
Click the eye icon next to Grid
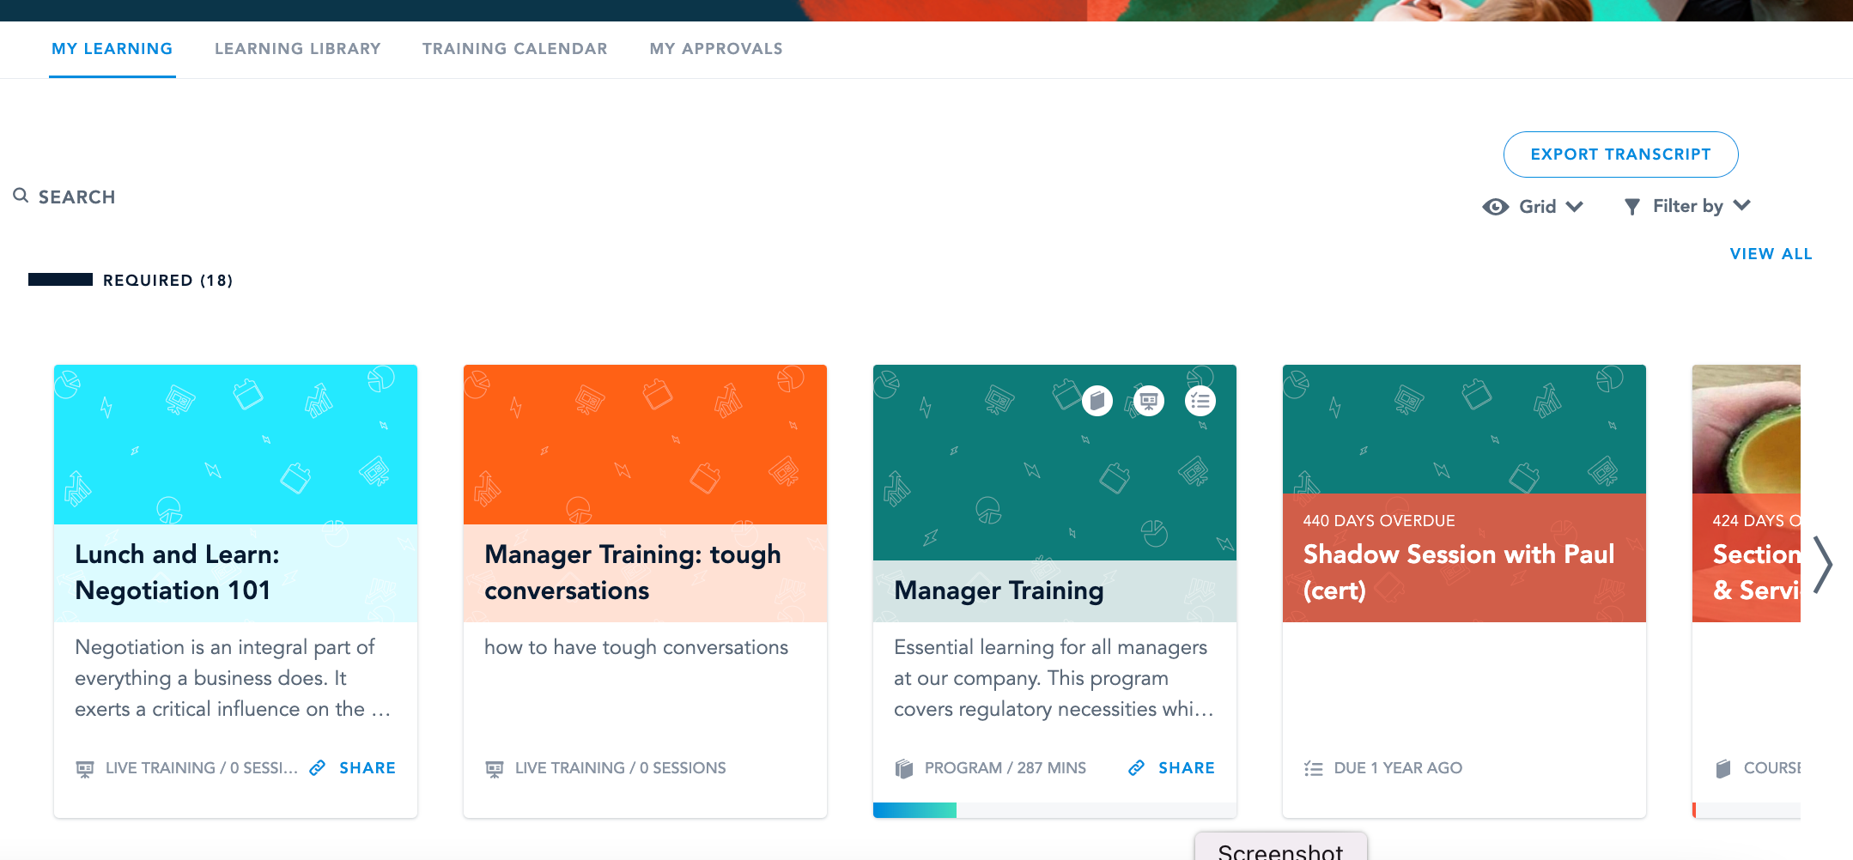click(1494, 206)
